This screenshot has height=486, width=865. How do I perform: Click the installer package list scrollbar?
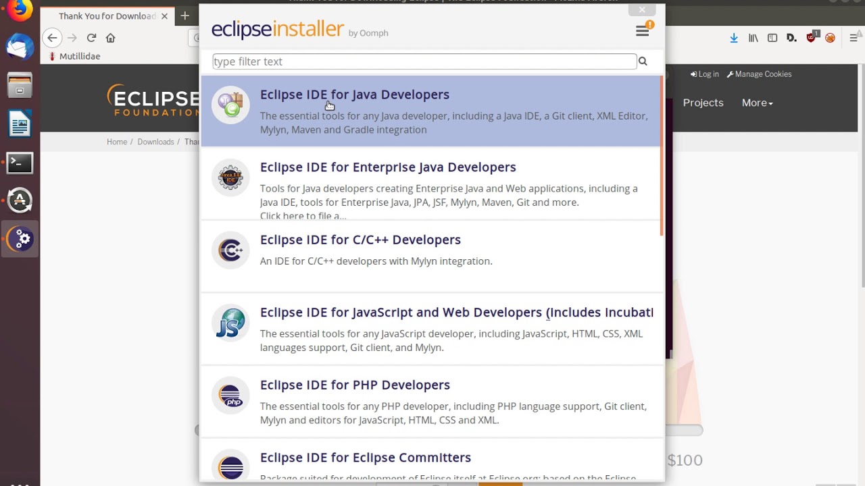pos(662,155)
